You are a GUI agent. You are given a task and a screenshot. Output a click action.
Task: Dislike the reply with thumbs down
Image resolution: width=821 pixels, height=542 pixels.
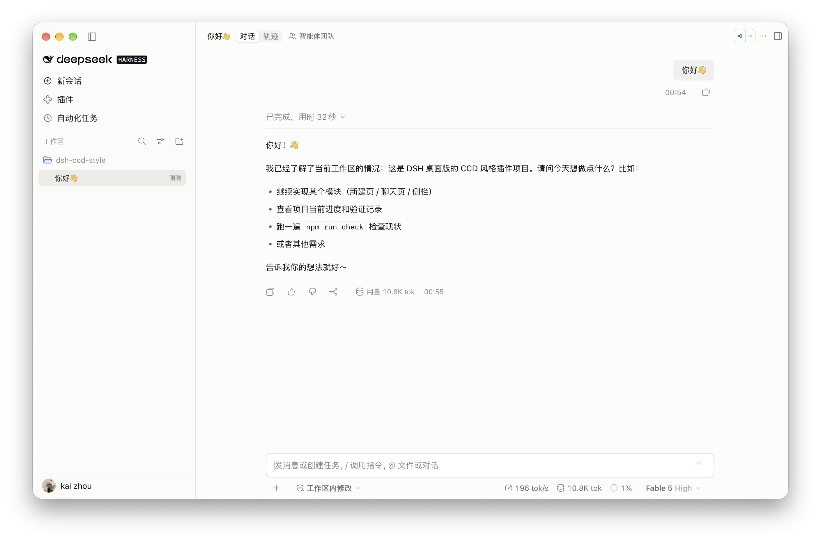[313, 292]
